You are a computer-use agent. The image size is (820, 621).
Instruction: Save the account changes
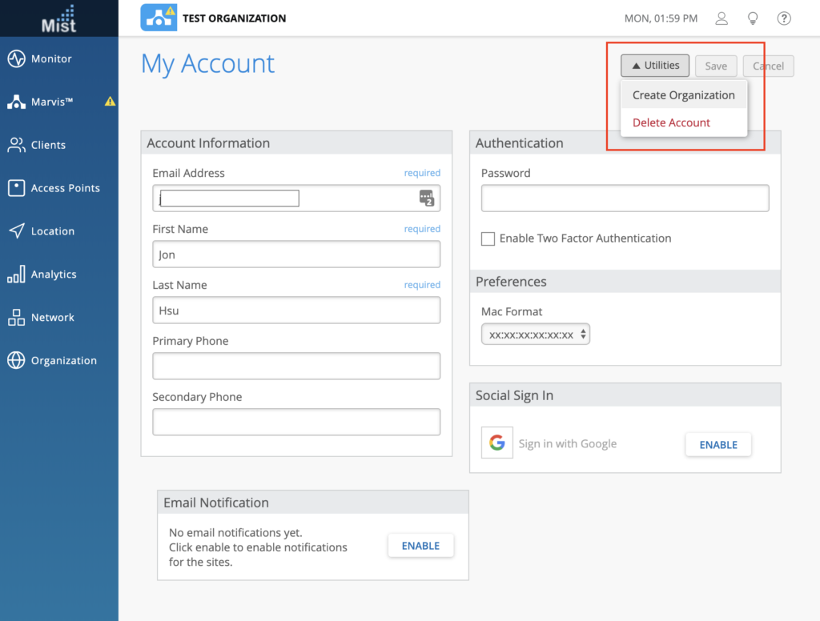click(716, 66)
